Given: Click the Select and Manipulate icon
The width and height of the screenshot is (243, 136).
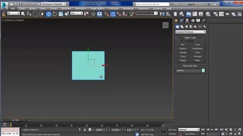Looking at the screenshot, I should pos(93,14).
